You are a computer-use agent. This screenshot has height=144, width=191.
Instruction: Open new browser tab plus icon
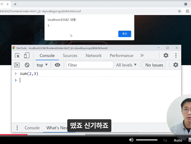point(15,4)
